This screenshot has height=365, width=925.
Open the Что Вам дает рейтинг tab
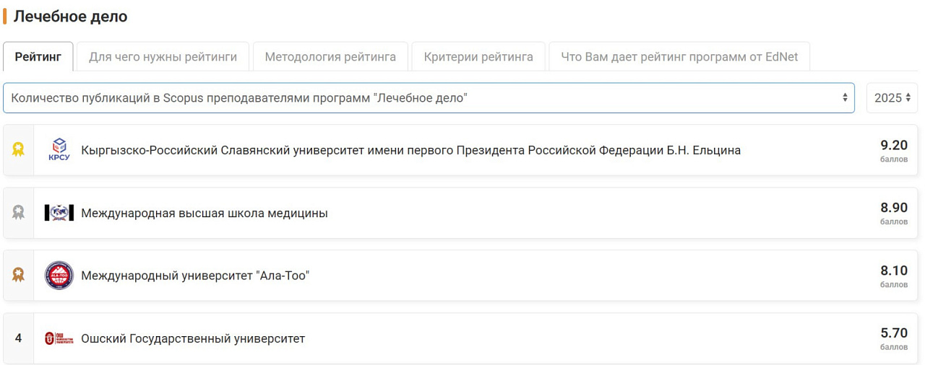[x=679, y=57]
